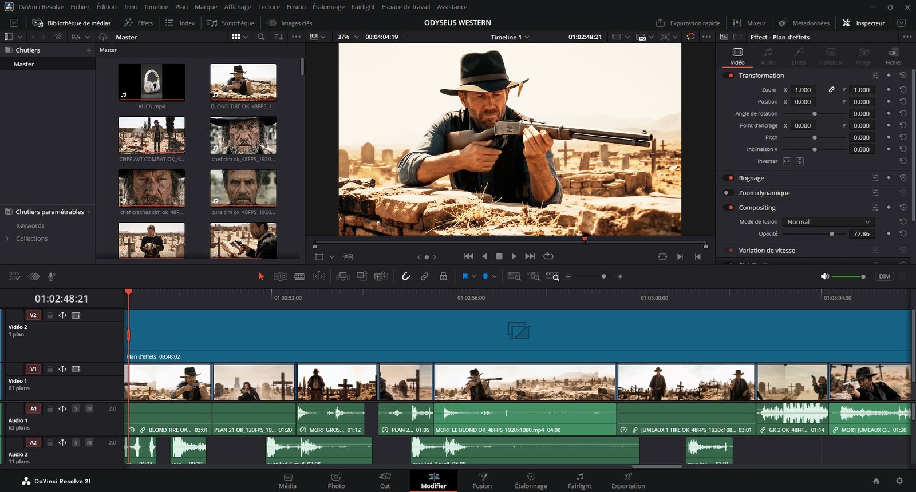The height and width of the screenshot is (492, 916).
Task: Expand the Collections tree item
Action: (x=7, y=239)
